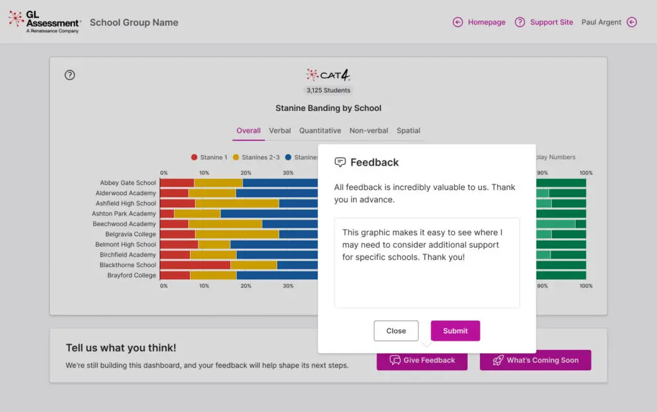Click the red Blackthorne School bar segment
The width and height of the screenshot is (657, 412).
coord(195,265)
